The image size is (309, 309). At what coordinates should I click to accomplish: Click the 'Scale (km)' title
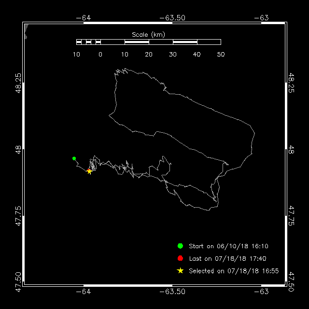(148, 35)
